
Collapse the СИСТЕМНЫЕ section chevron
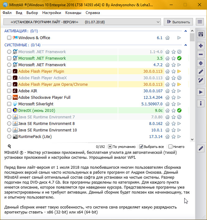186,45
